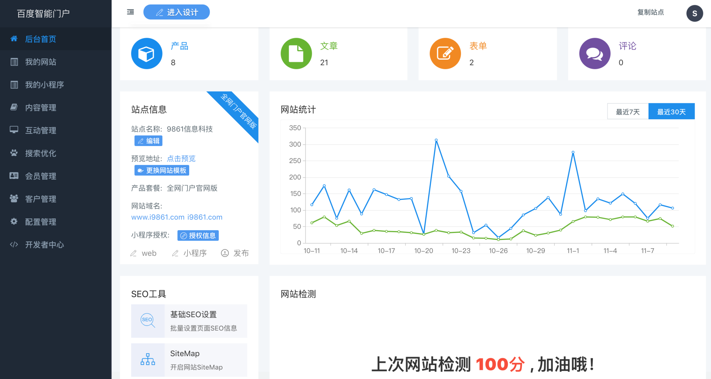Collapse the sidebar with the hamburger icon
The height and width of the screenshot is (379, 711).
tap(130, 12)
